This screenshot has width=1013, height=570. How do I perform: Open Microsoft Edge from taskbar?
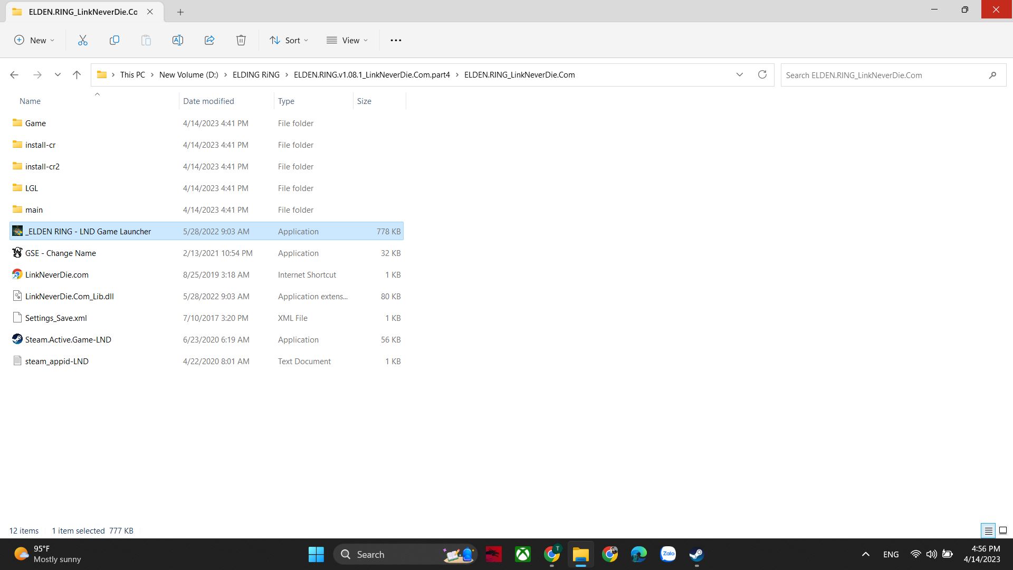point(638,554)
